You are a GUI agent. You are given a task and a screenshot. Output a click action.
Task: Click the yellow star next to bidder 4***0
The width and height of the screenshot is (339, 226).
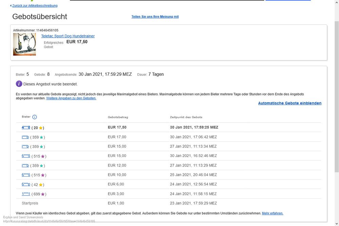41,128
